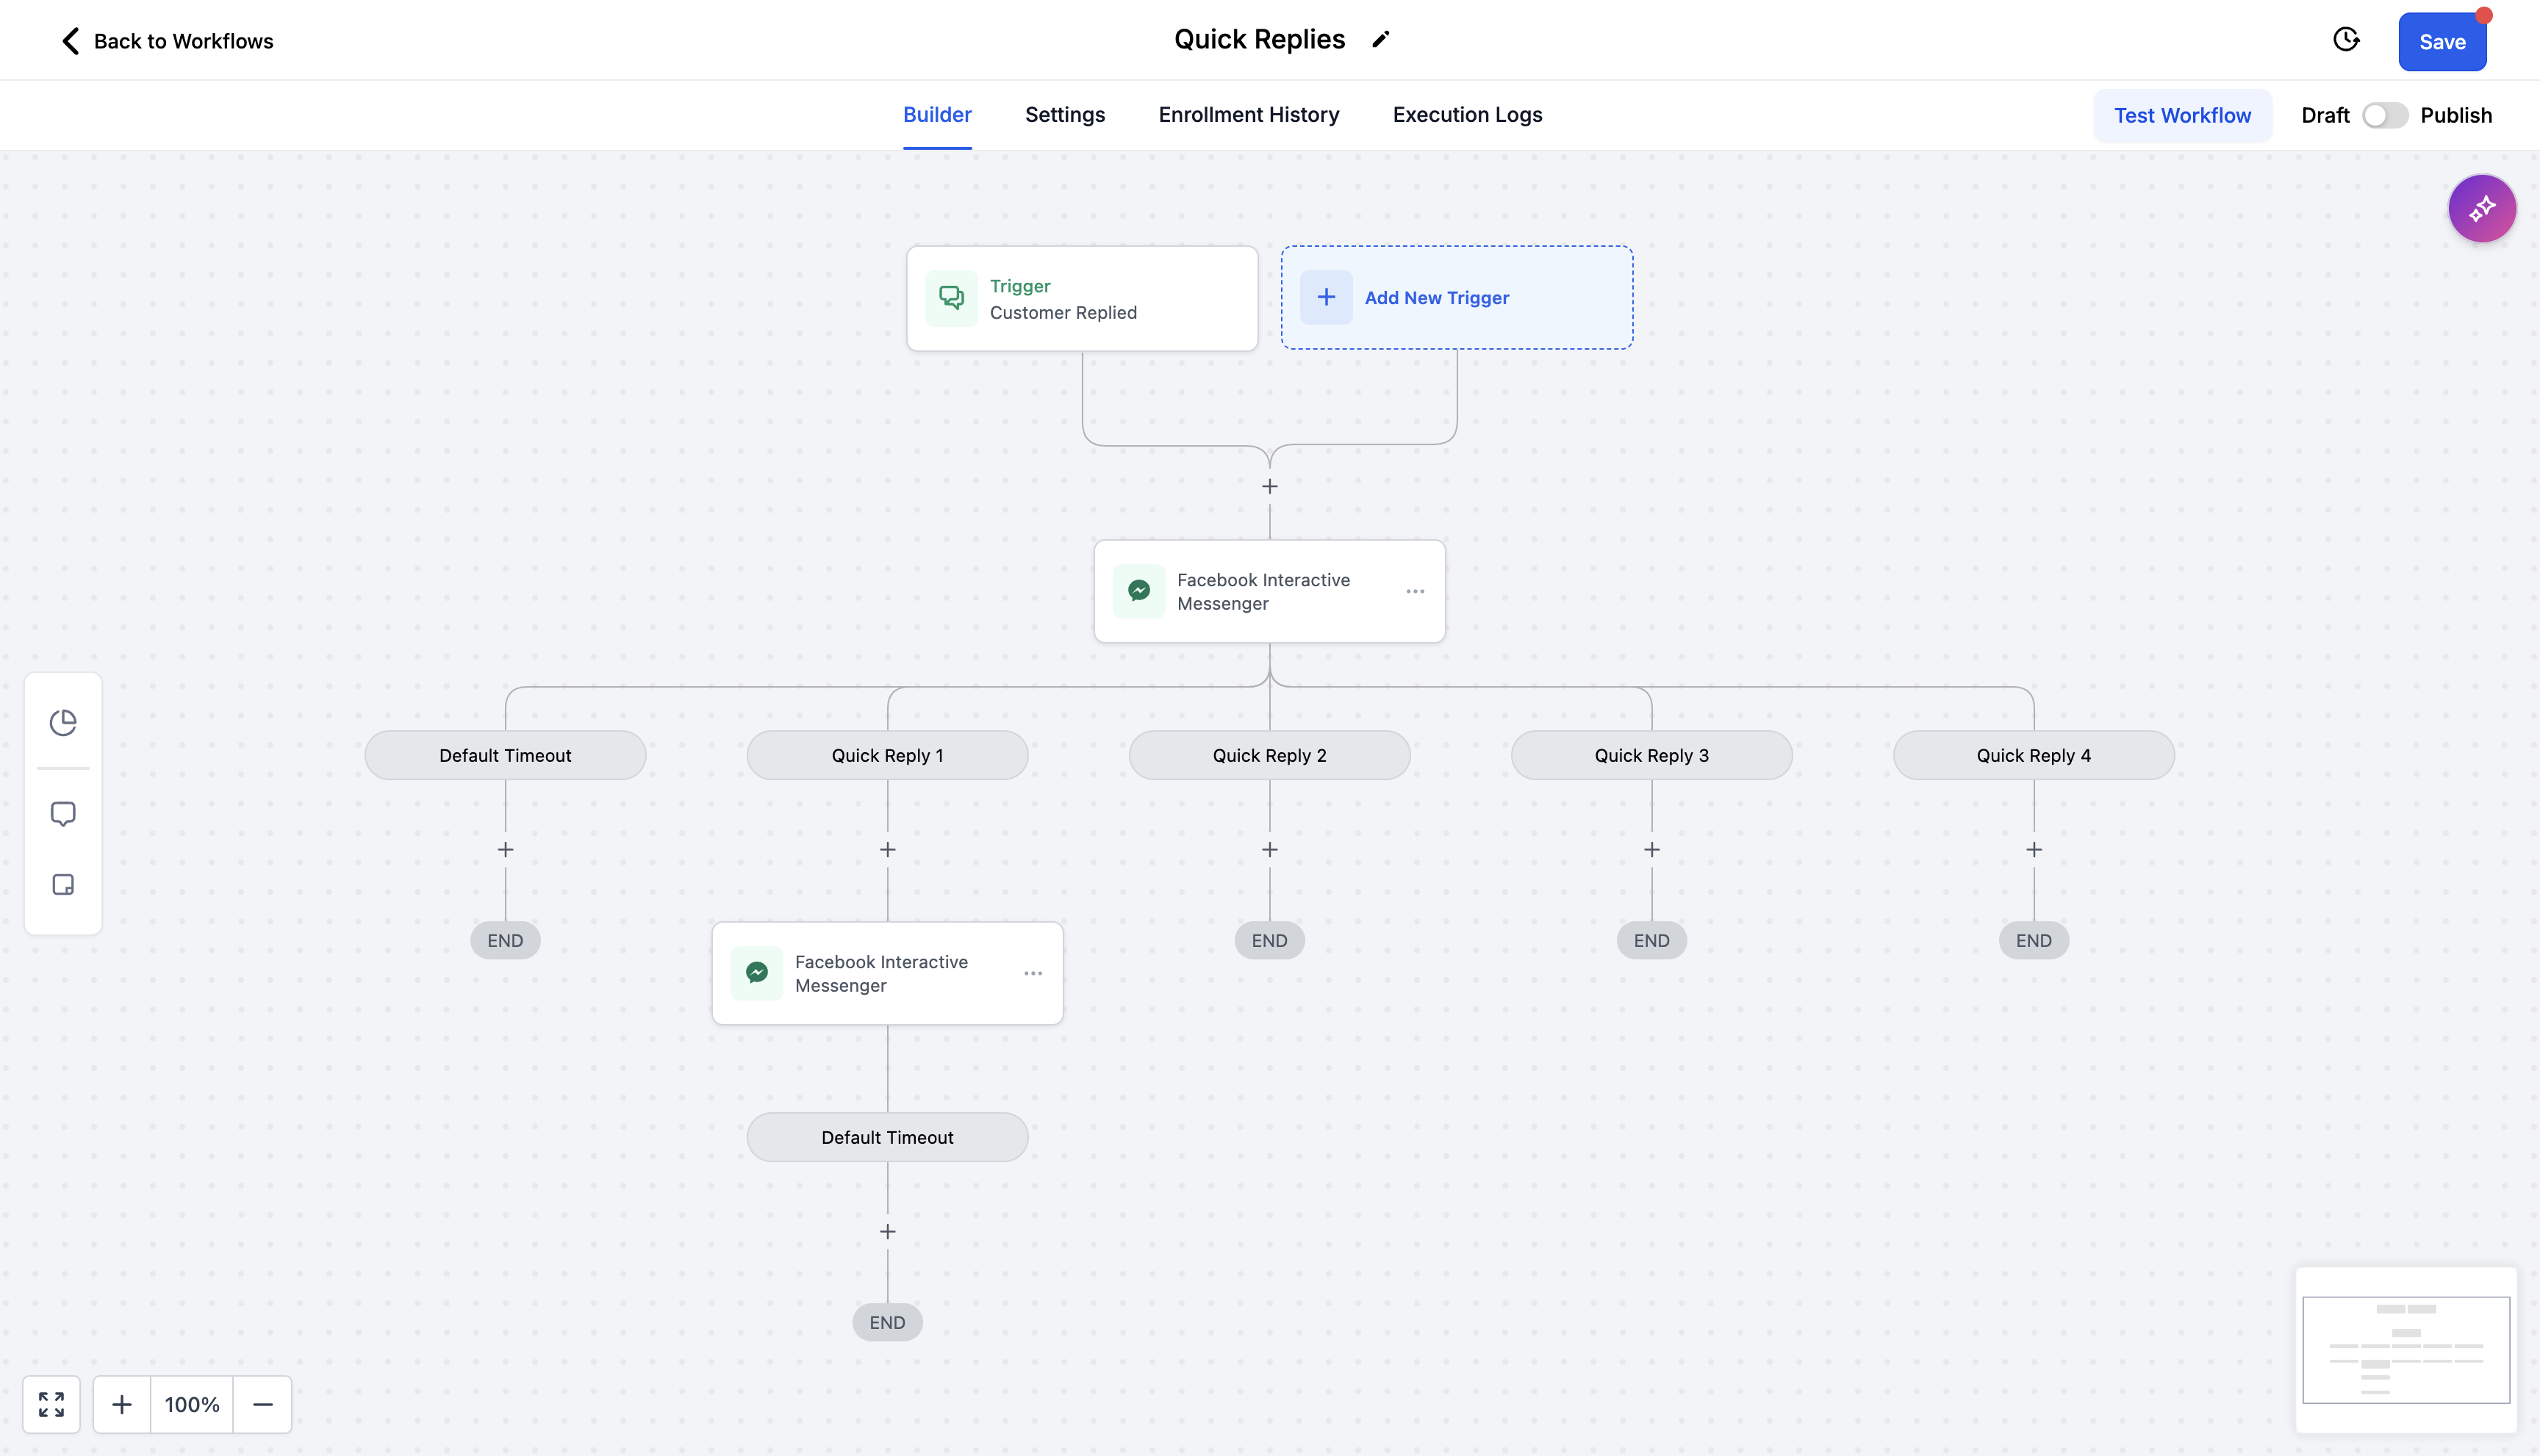Click the comment bubble icon in left panel
The width and height of the screenshot is (2540, 1456).
click(x=63, y=813)
